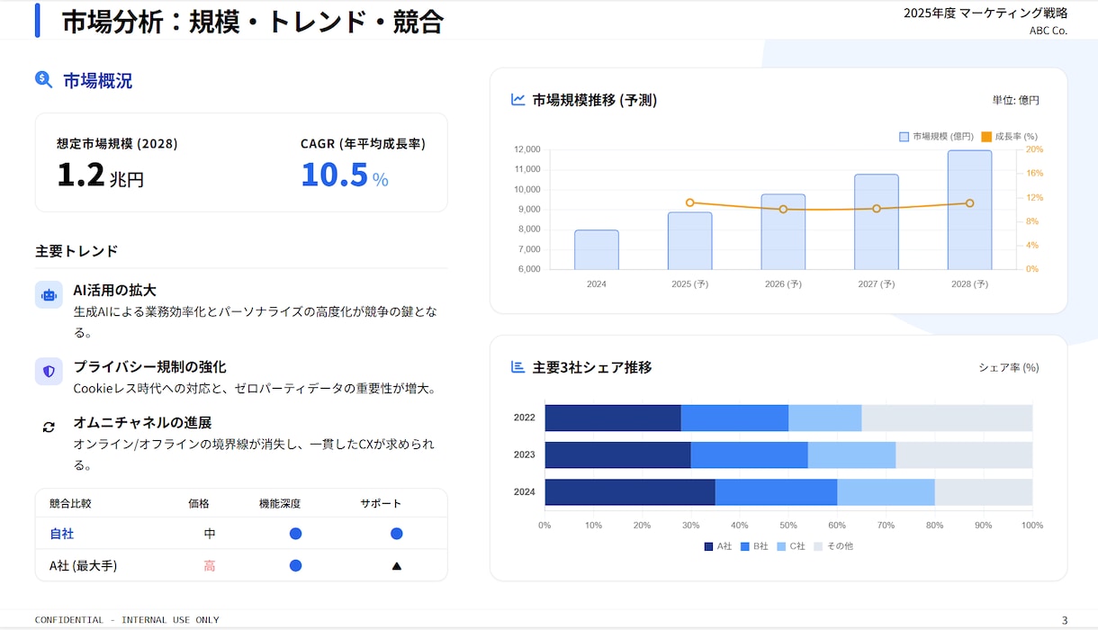Click the shield icon for プライバシー規制の強化
The height and width of the screenshot is (630, 1098).
point(49,371)
